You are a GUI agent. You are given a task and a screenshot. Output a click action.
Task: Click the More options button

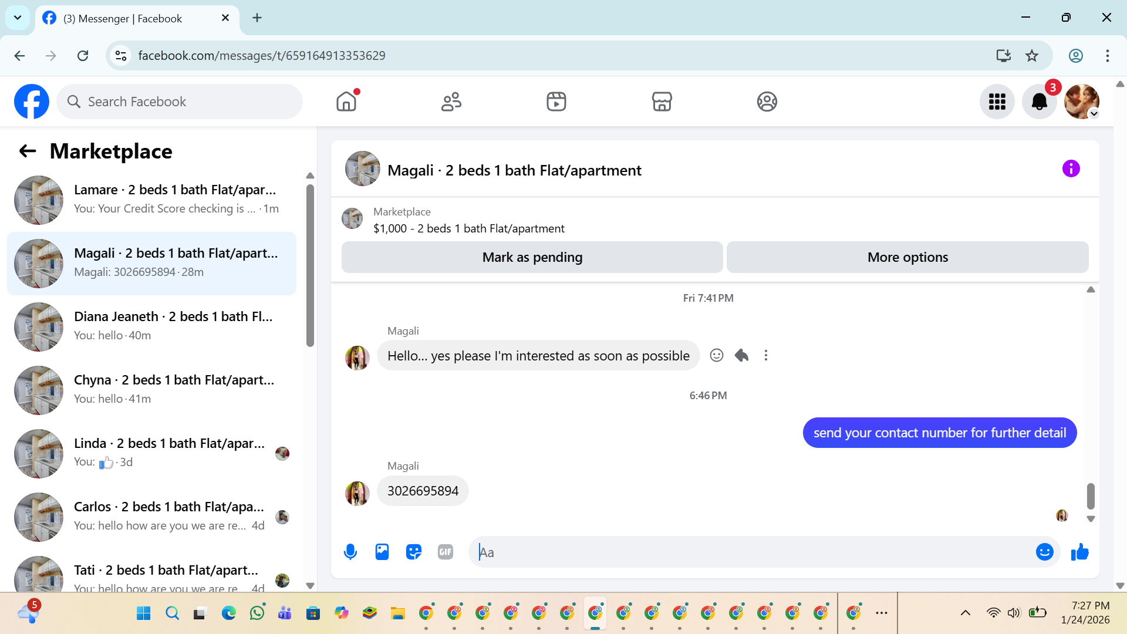[x=907, y=257]
